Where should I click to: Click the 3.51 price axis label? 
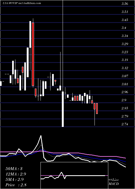(x=125, y=12)
